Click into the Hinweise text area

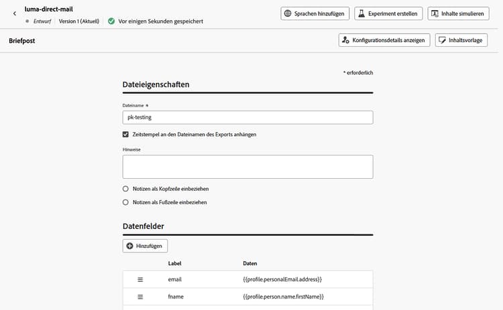click(247, 167)
